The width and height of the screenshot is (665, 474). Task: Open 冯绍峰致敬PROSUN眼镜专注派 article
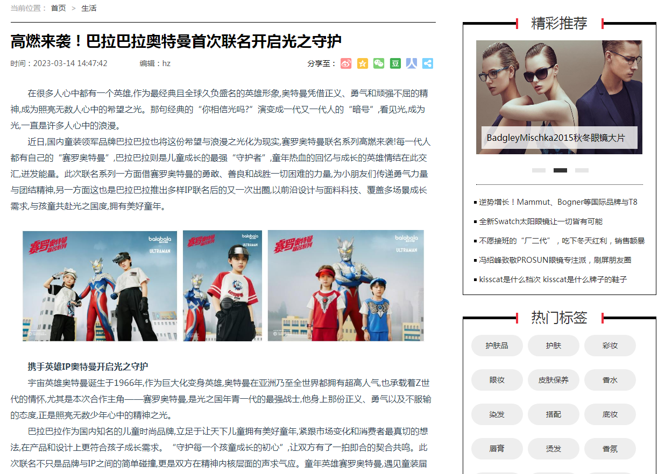point(555,260)
